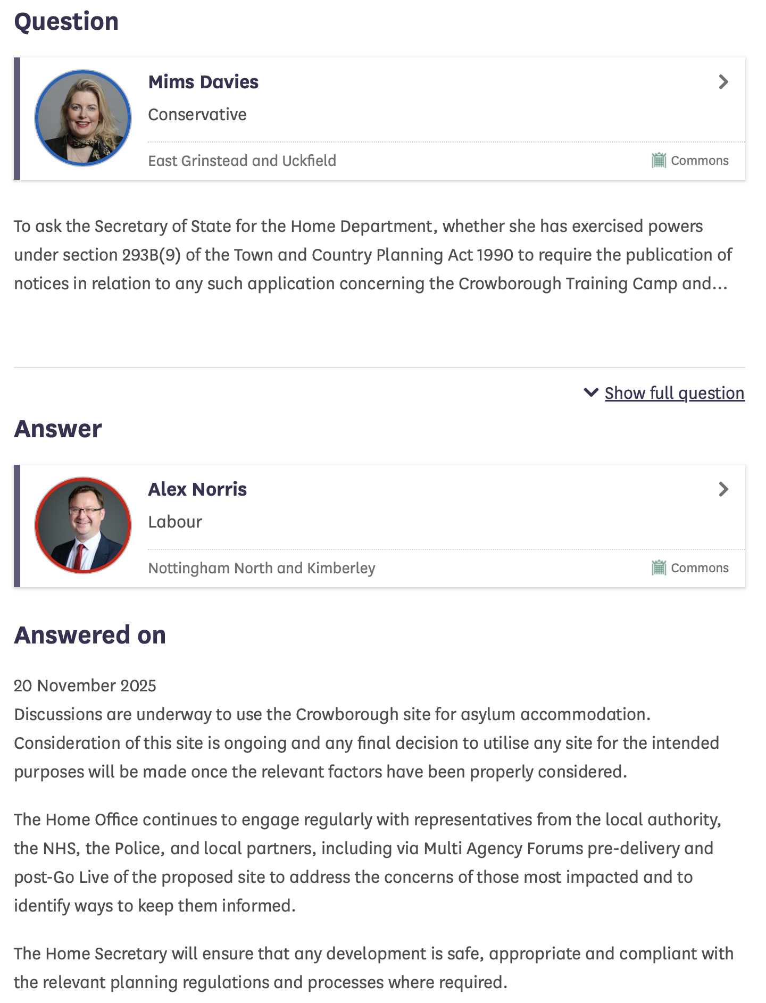The width and height of the screenshot is (766, 1003).
Task: Click the 20 November 2025 answered date
Action: click(x=85, y=686)
